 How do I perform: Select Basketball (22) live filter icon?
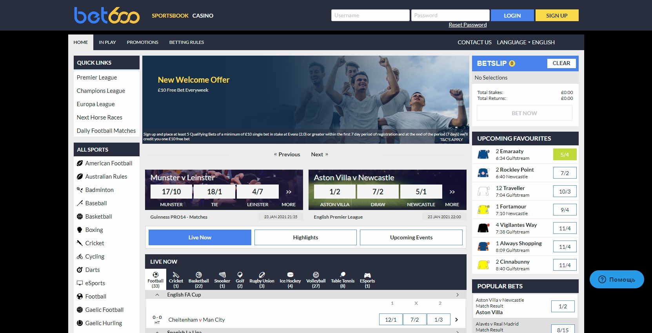coord(199,275)
